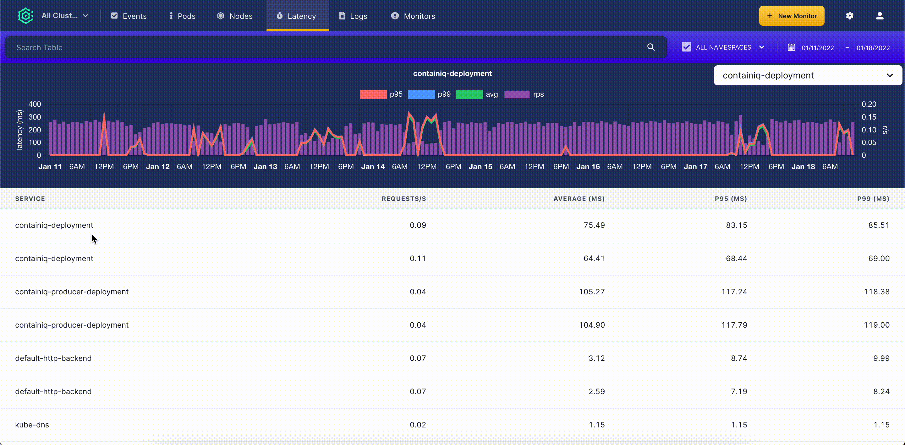
Task: Click the Jan 17 chart axis label
Action: pos(695,167)
